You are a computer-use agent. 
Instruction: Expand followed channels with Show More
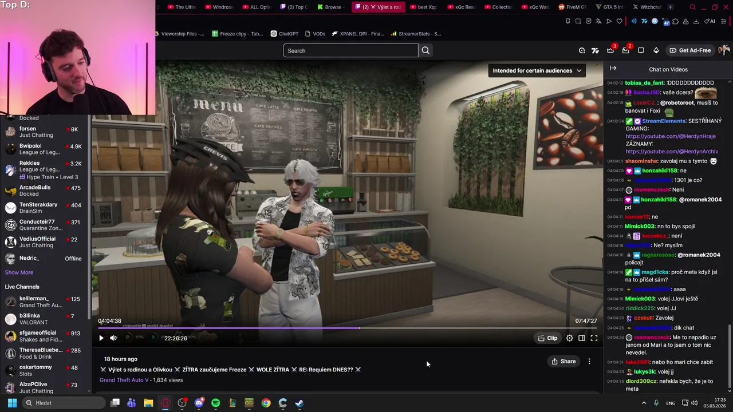tap(19, 272)
